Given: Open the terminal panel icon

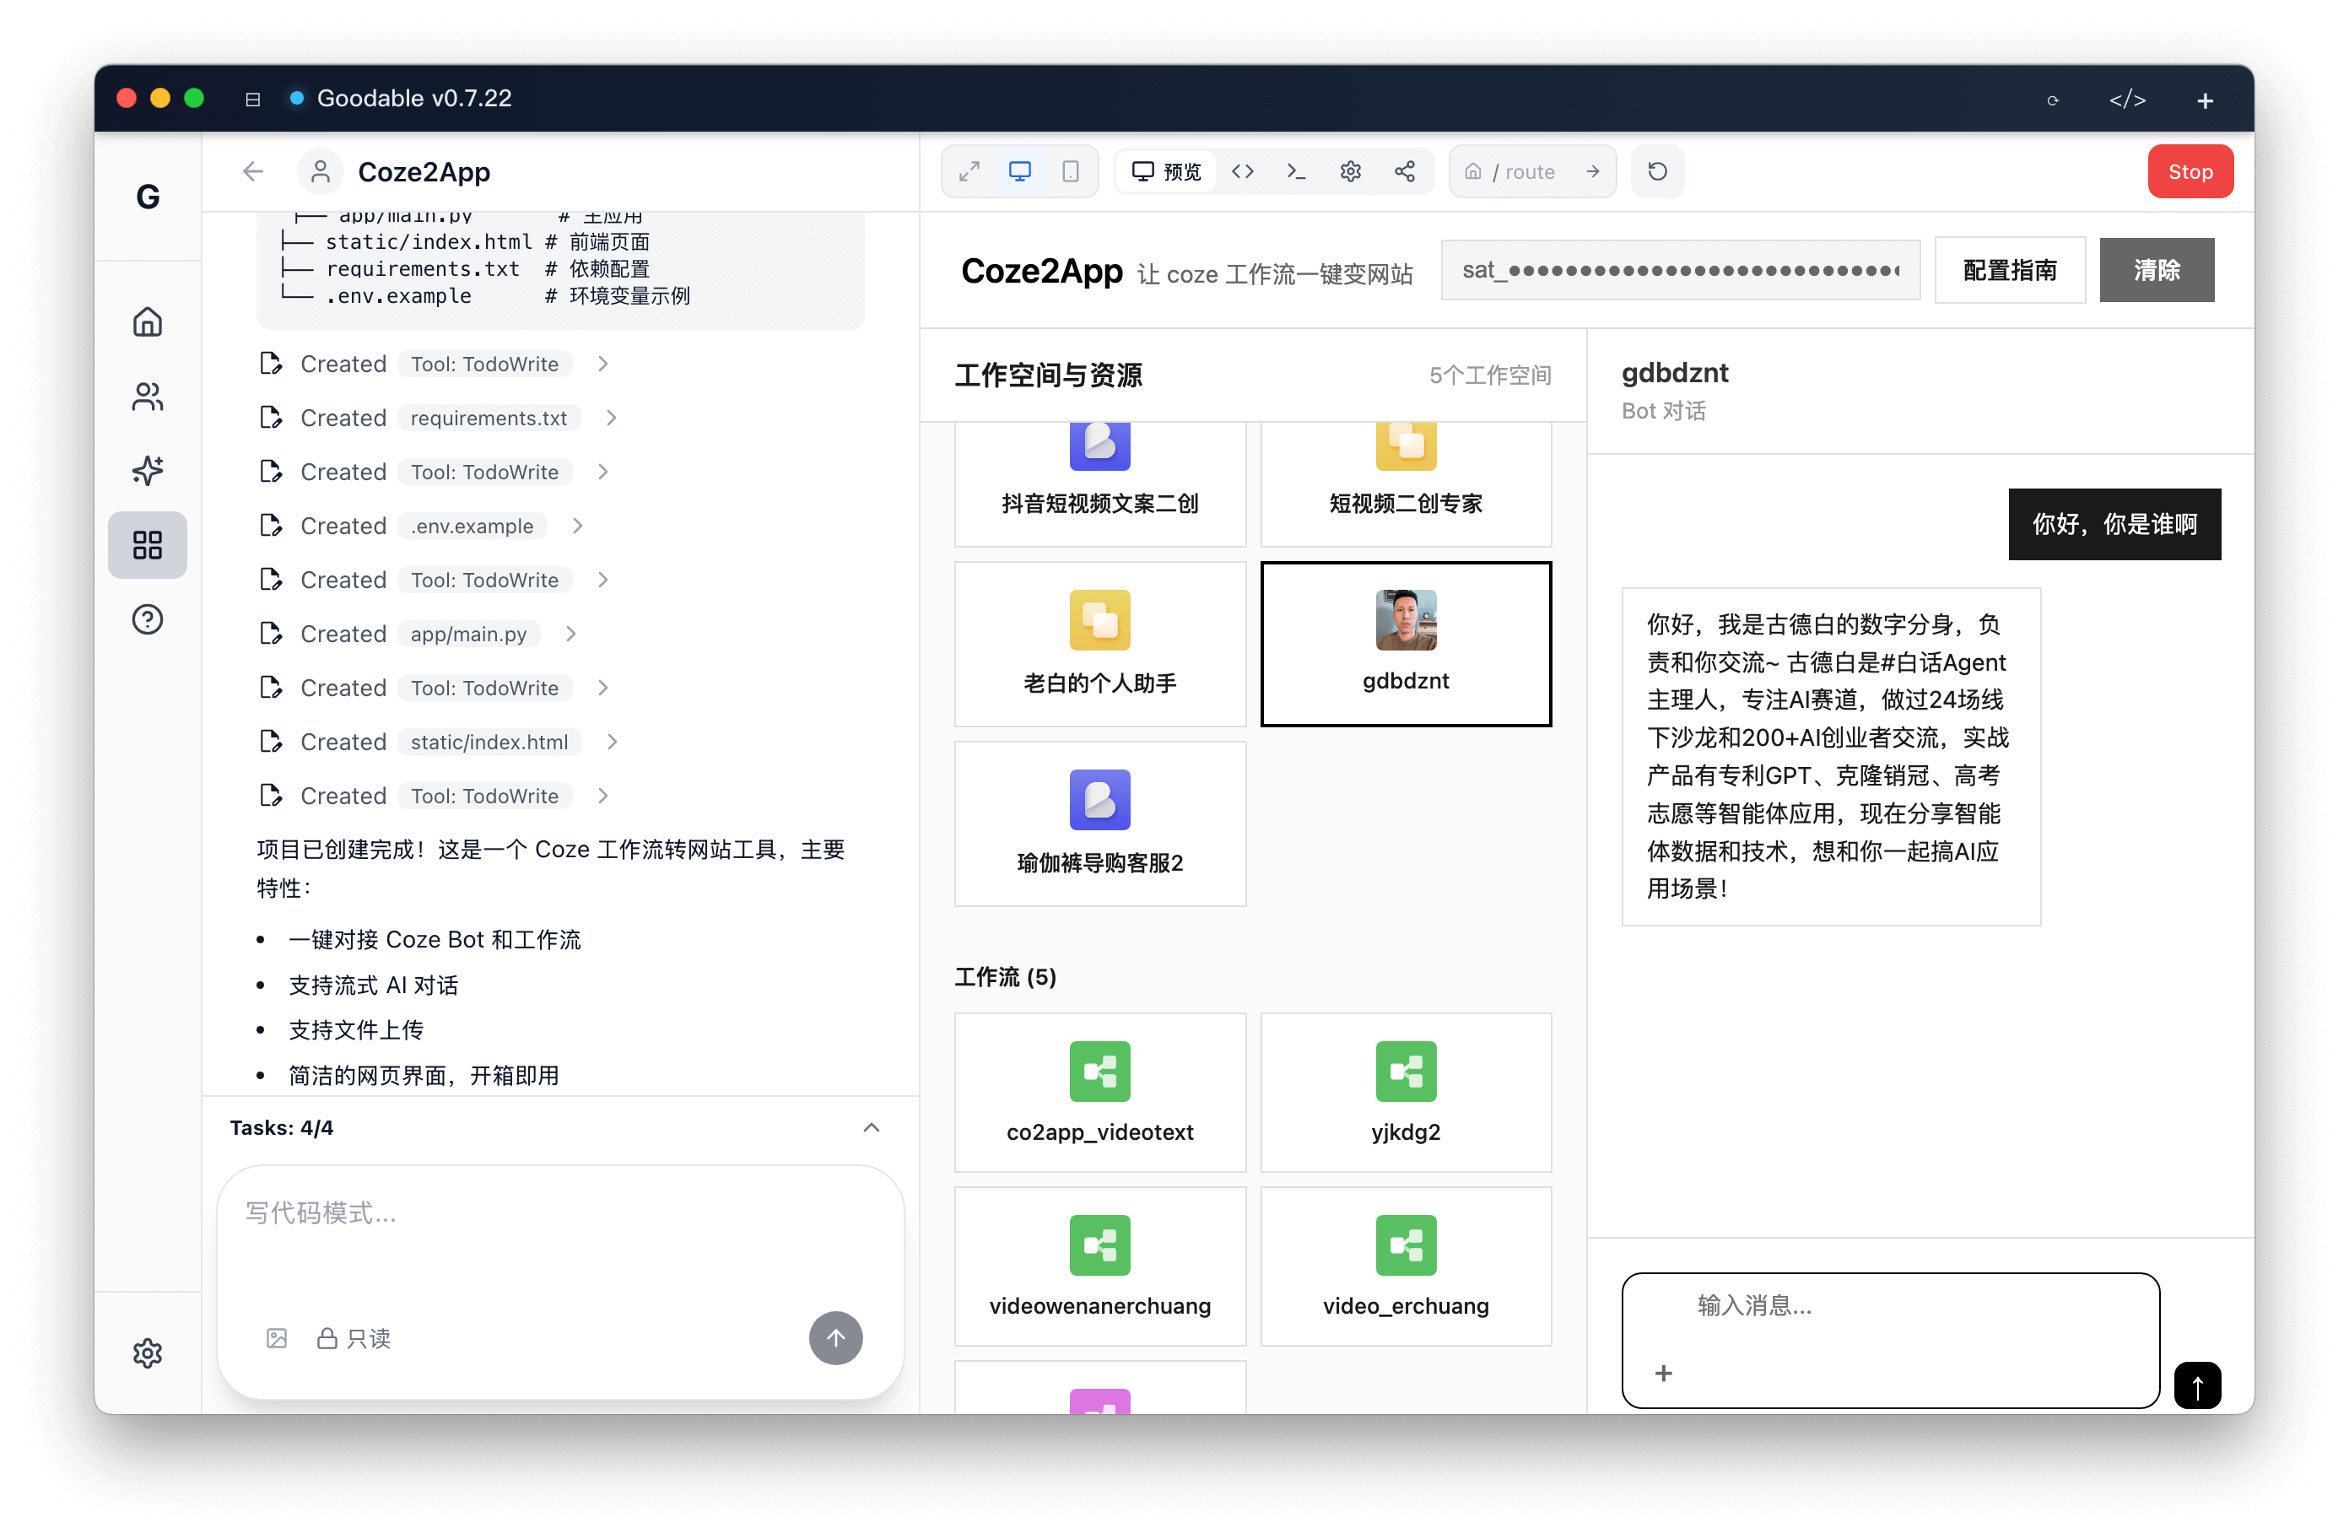Looking at the screenshot, I should point(1296,170).
